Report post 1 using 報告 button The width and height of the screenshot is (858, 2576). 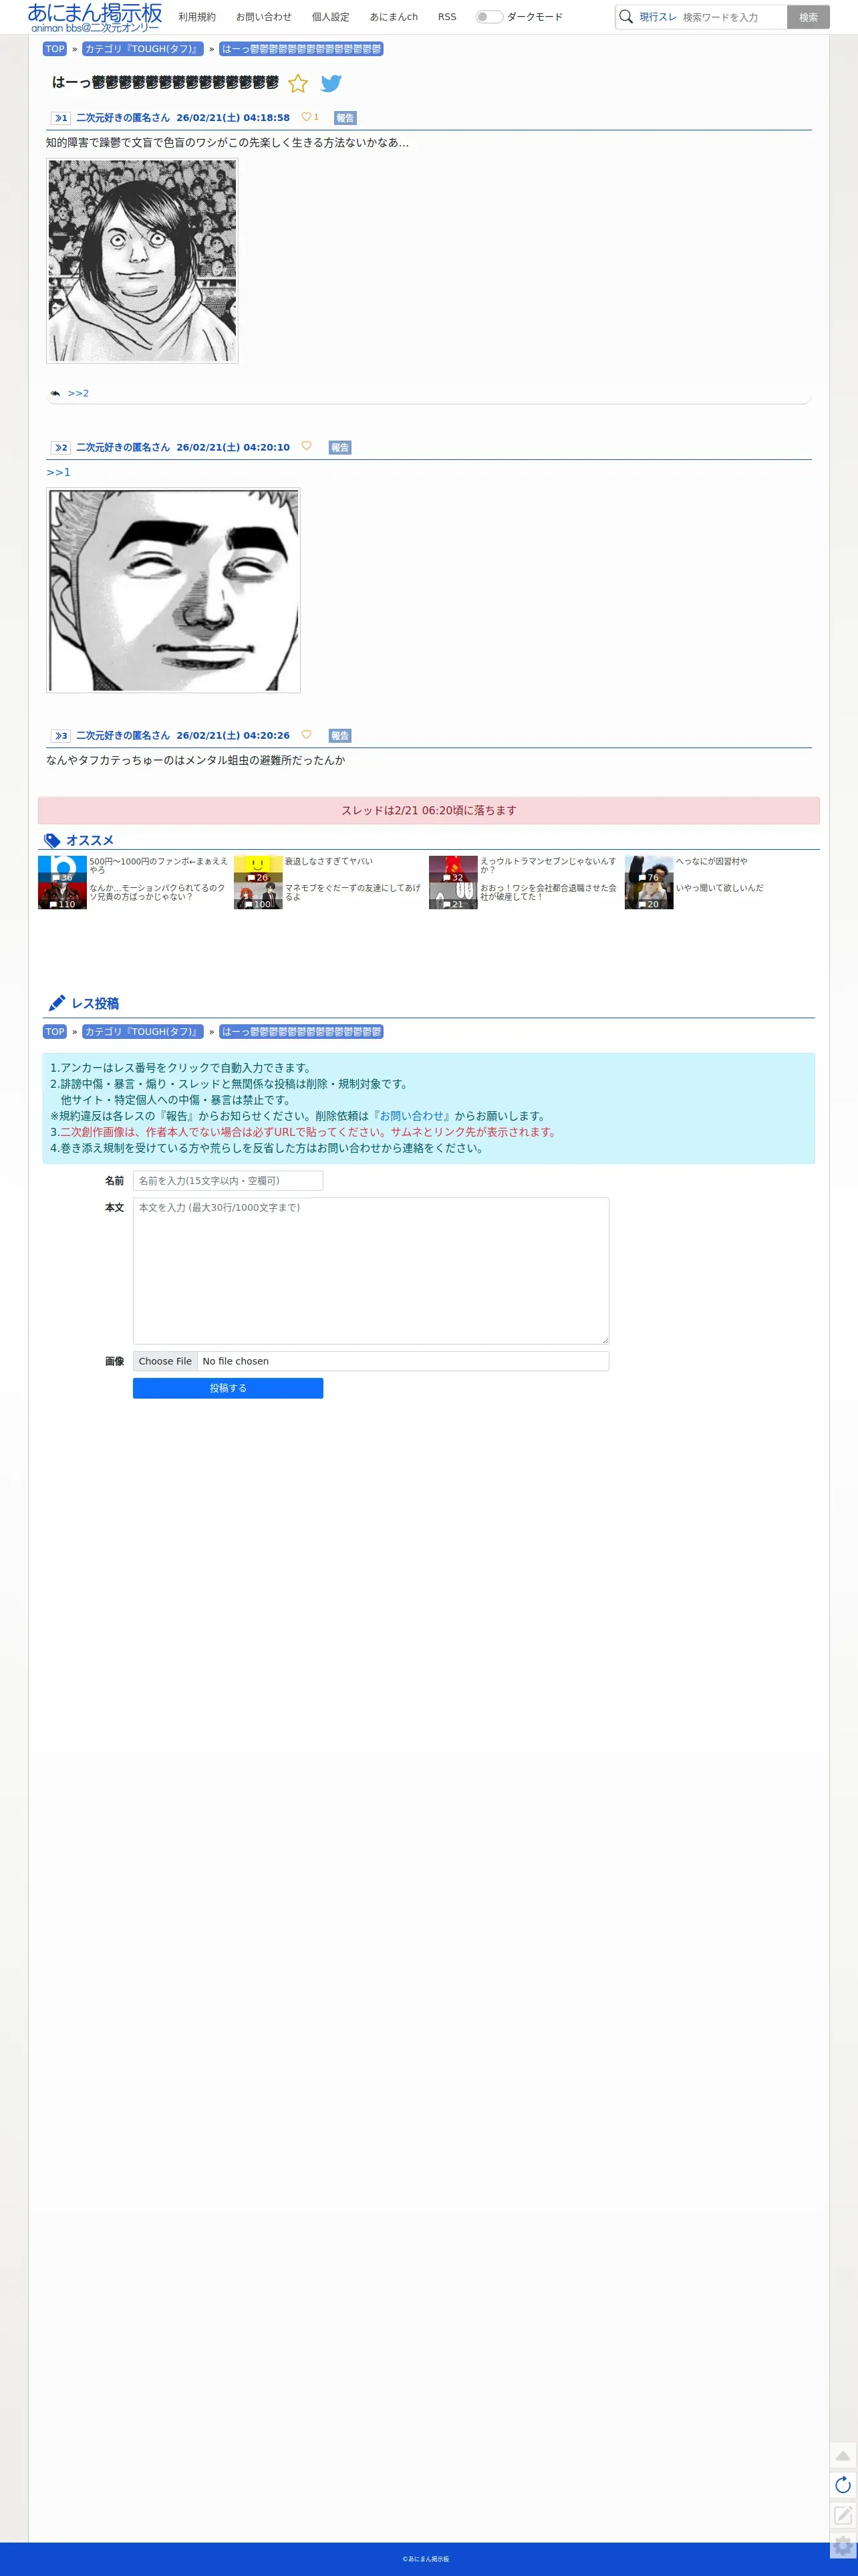[x=345, y=118]
